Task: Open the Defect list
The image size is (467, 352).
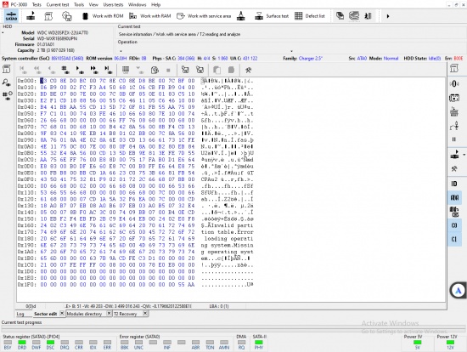Action: [x=310, y=16]
